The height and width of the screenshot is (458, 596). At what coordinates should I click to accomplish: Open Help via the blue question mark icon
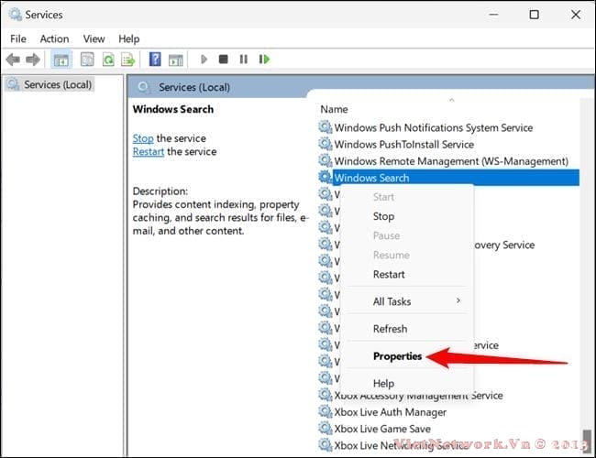click(155, 60)
